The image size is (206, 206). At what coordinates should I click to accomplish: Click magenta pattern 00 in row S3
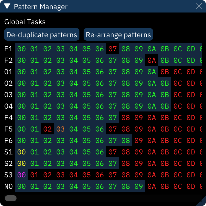[21, 175]
